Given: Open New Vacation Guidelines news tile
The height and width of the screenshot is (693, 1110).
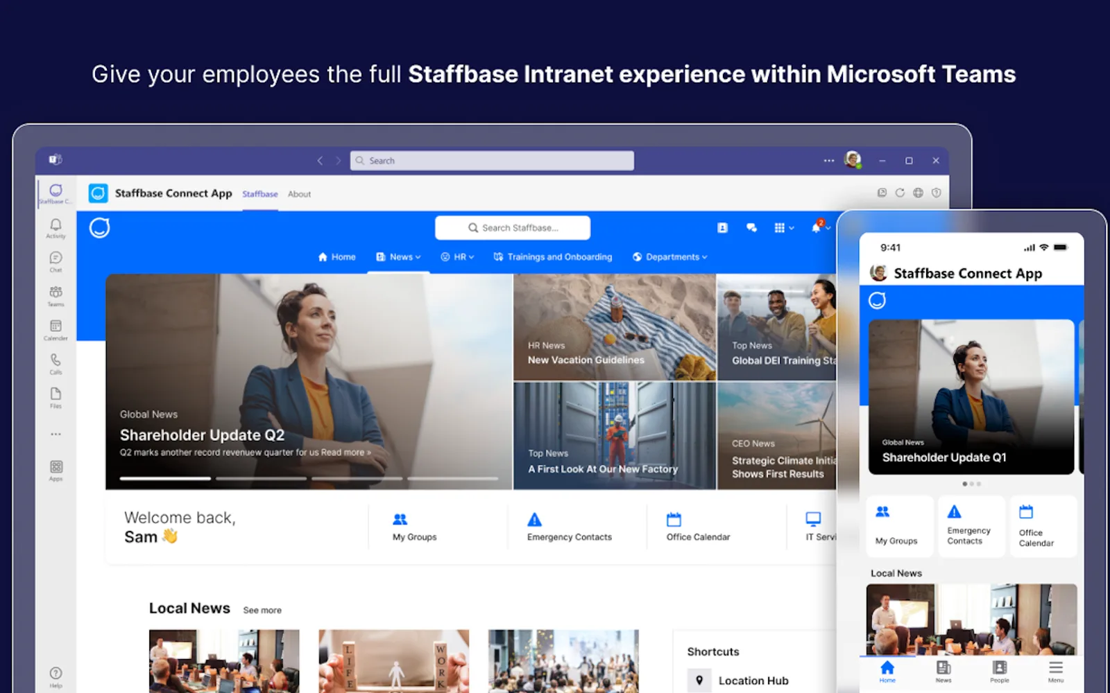Looking at the screenshot, I should (615, 327).
